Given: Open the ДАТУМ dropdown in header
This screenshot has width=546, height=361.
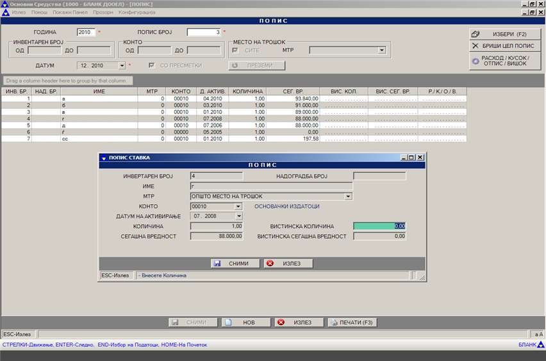Looking at the screenshot, I should pos(122,65).
